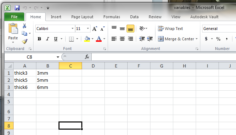Open the Borders dropdown arrow

tap(77, 39)
